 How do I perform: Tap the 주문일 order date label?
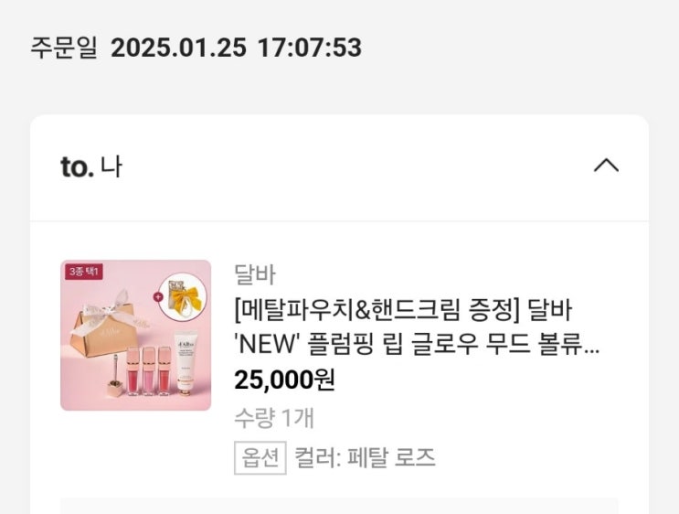click(64, 48)
